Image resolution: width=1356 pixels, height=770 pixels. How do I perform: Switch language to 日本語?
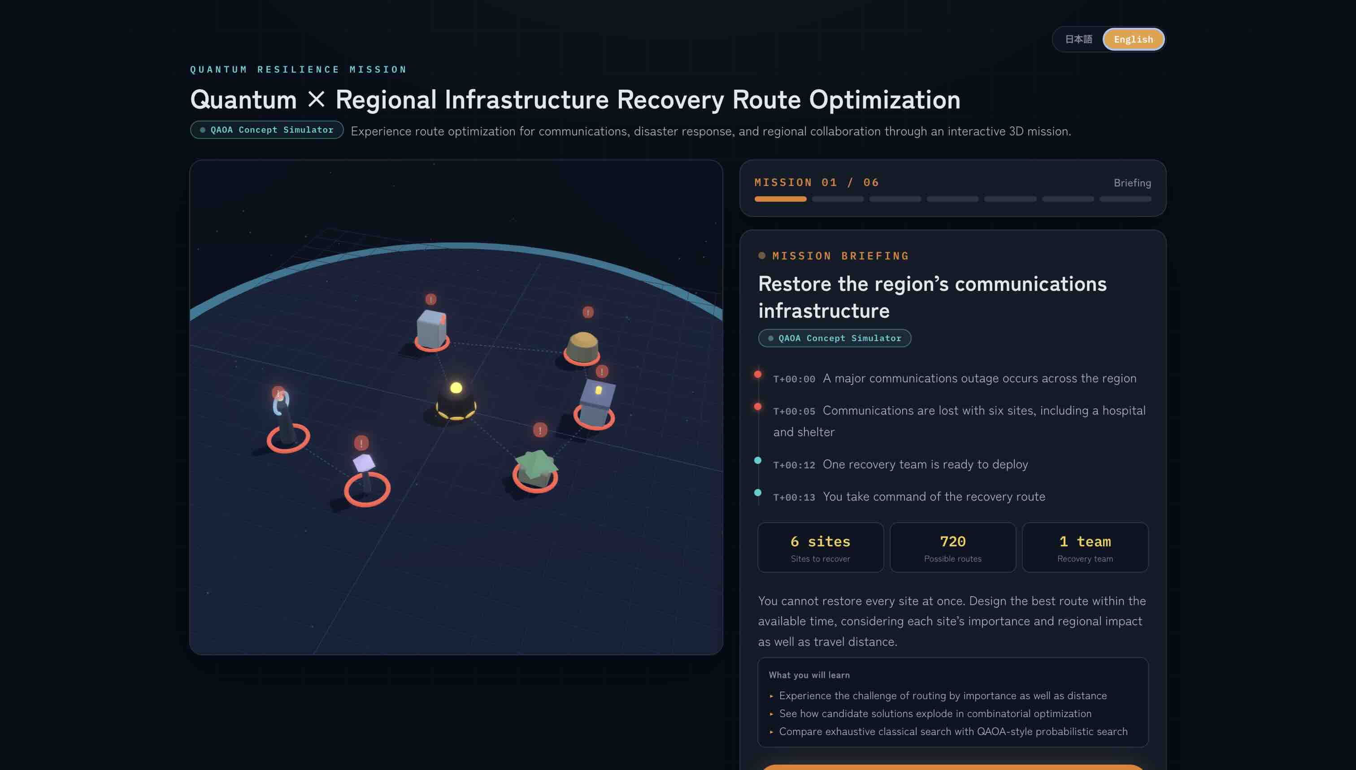[1078, 39]
